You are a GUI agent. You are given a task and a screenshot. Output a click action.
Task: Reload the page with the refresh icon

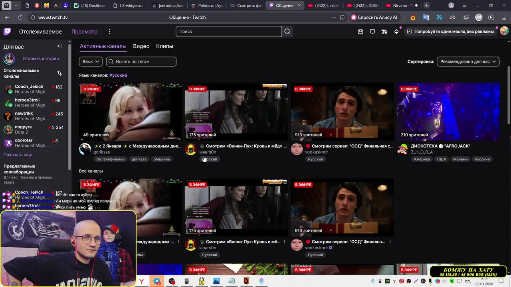20,18
